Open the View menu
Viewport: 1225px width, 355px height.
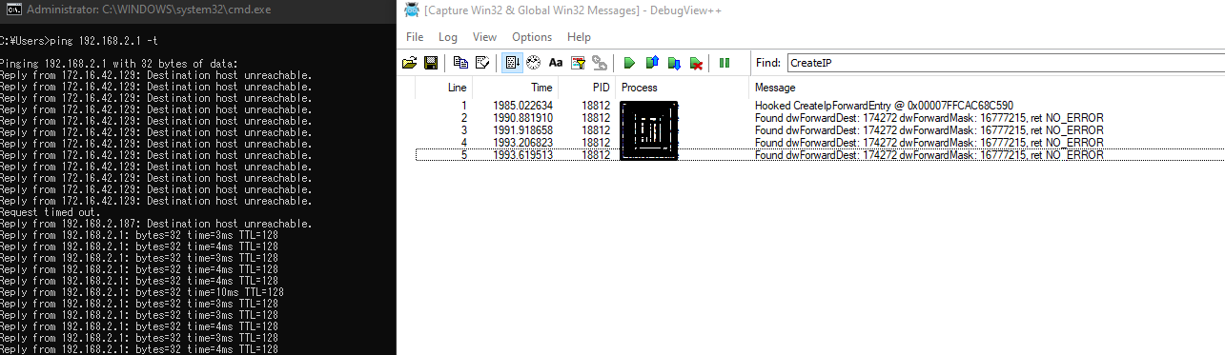pyautogui.click(x=484, y=37)
